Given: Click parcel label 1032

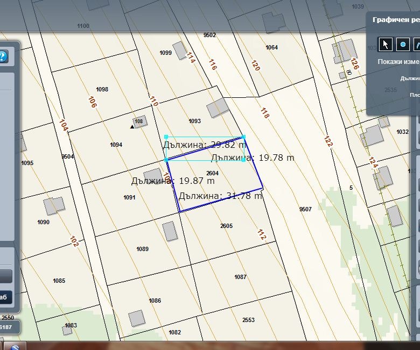Looking at the screenshot, I should pos(402,132).
